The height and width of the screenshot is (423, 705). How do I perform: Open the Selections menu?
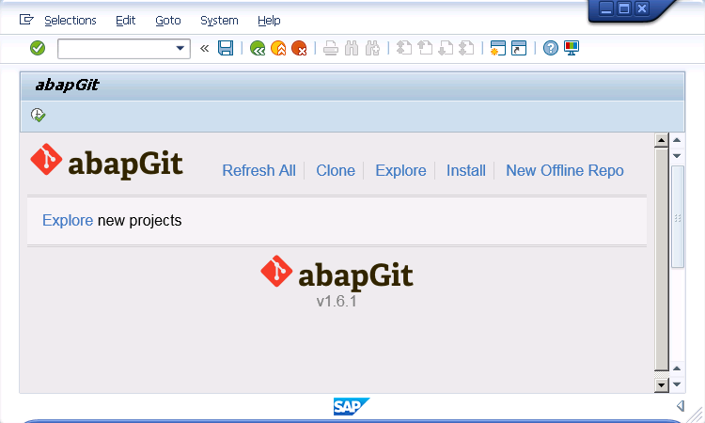70,21
